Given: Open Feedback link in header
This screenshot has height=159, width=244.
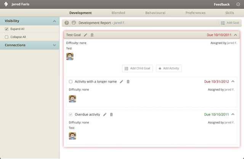Looking at the screenshot, I should (222, 4).
